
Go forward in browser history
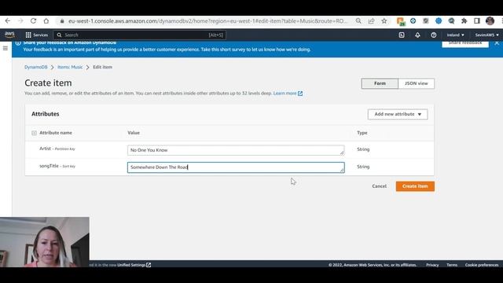(x=20, y=21)
